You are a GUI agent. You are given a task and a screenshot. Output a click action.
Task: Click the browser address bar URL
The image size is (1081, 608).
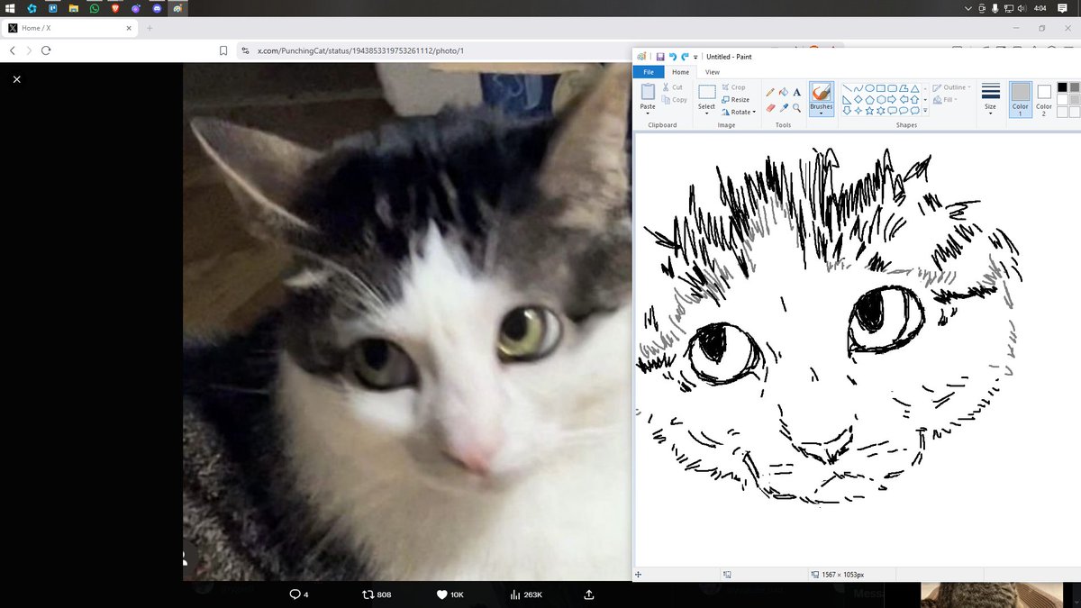tap(360, 50)
